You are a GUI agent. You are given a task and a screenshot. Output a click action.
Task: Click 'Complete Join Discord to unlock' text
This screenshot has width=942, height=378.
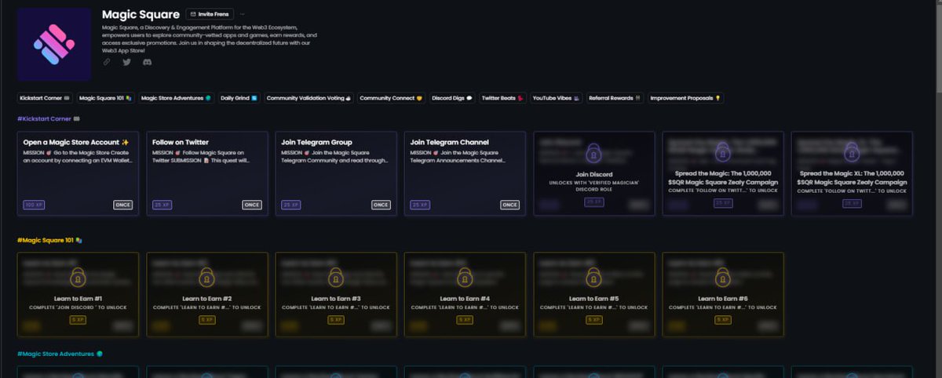(x=78, y=307)
